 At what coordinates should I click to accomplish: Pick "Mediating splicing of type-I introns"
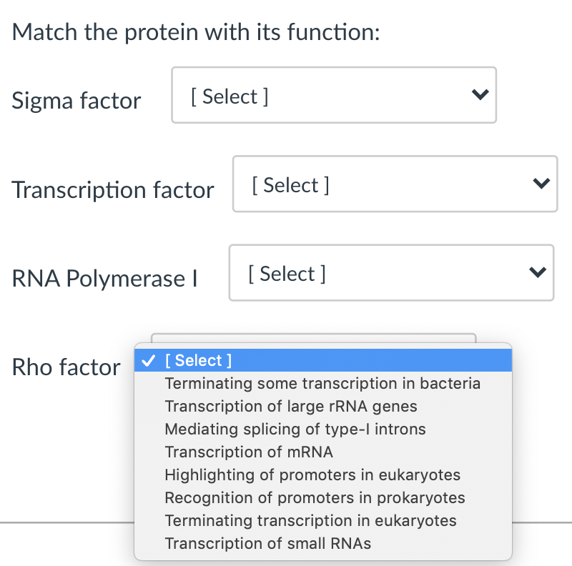(295, 430)
